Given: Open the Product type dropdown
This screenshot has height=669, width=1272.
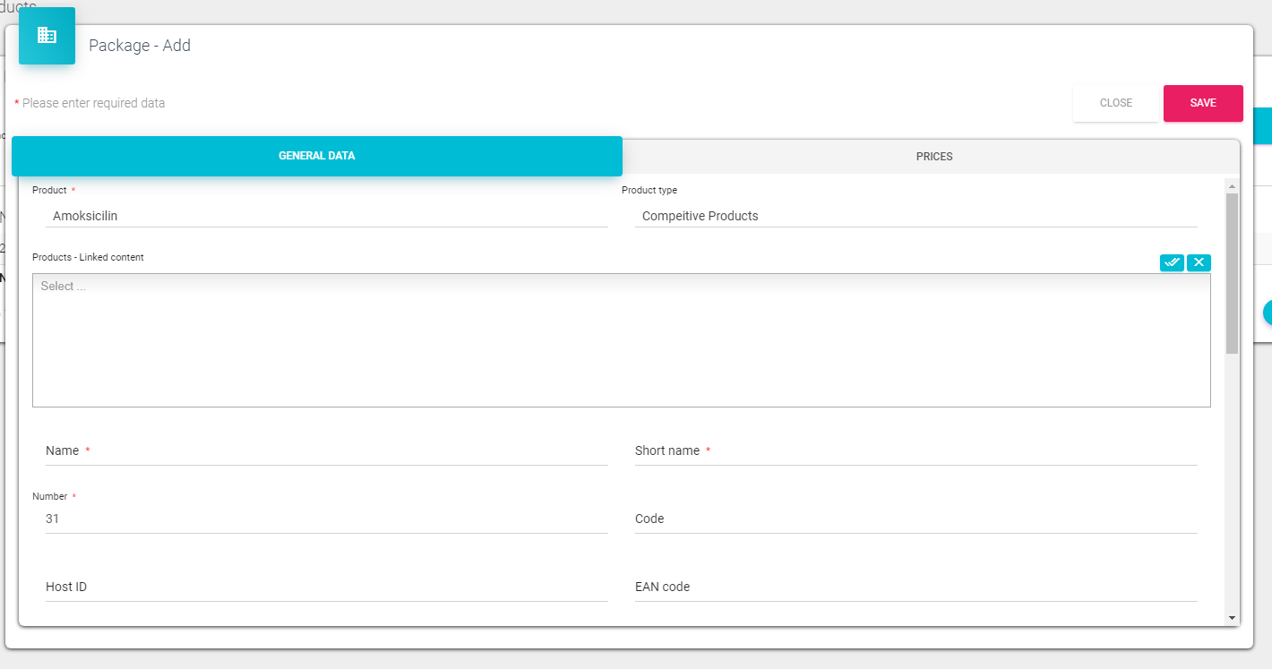Looking at the screenshot, I should click(x=915, y=216).
